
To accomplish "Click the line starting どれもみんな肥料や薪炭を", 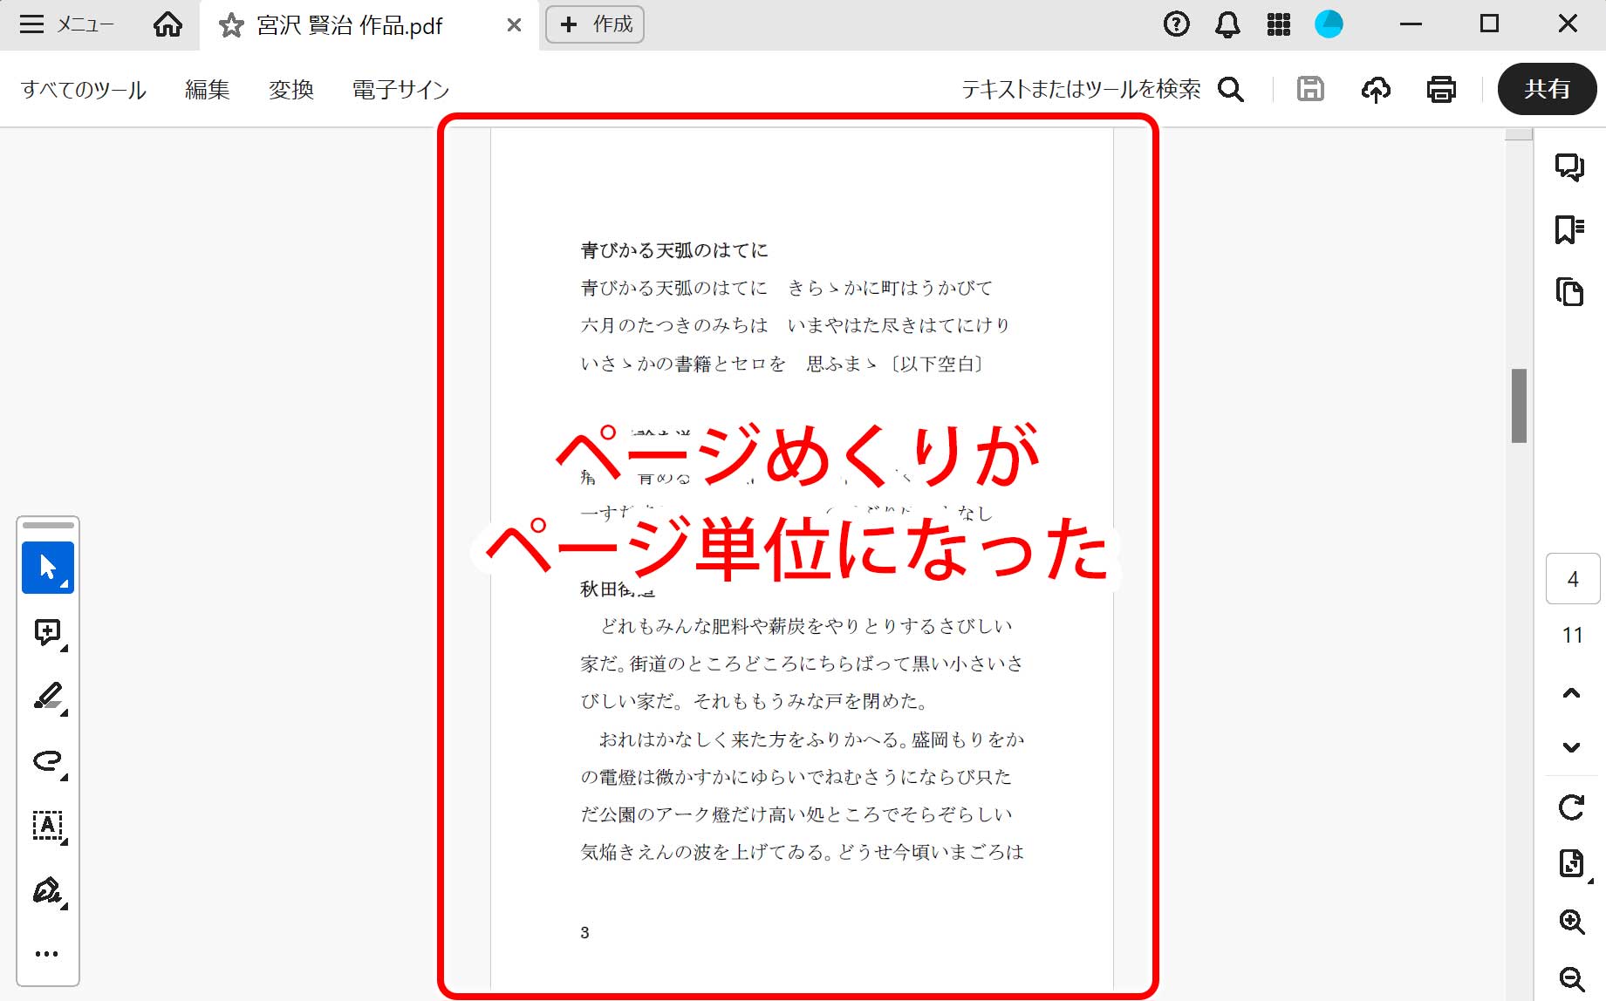I will coord(806,626).
